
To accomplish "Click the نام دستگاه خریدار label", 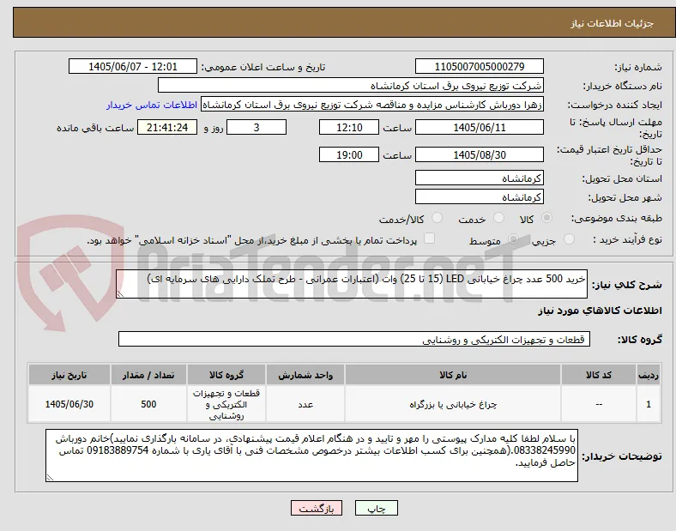I will click(x=623, y=86).
